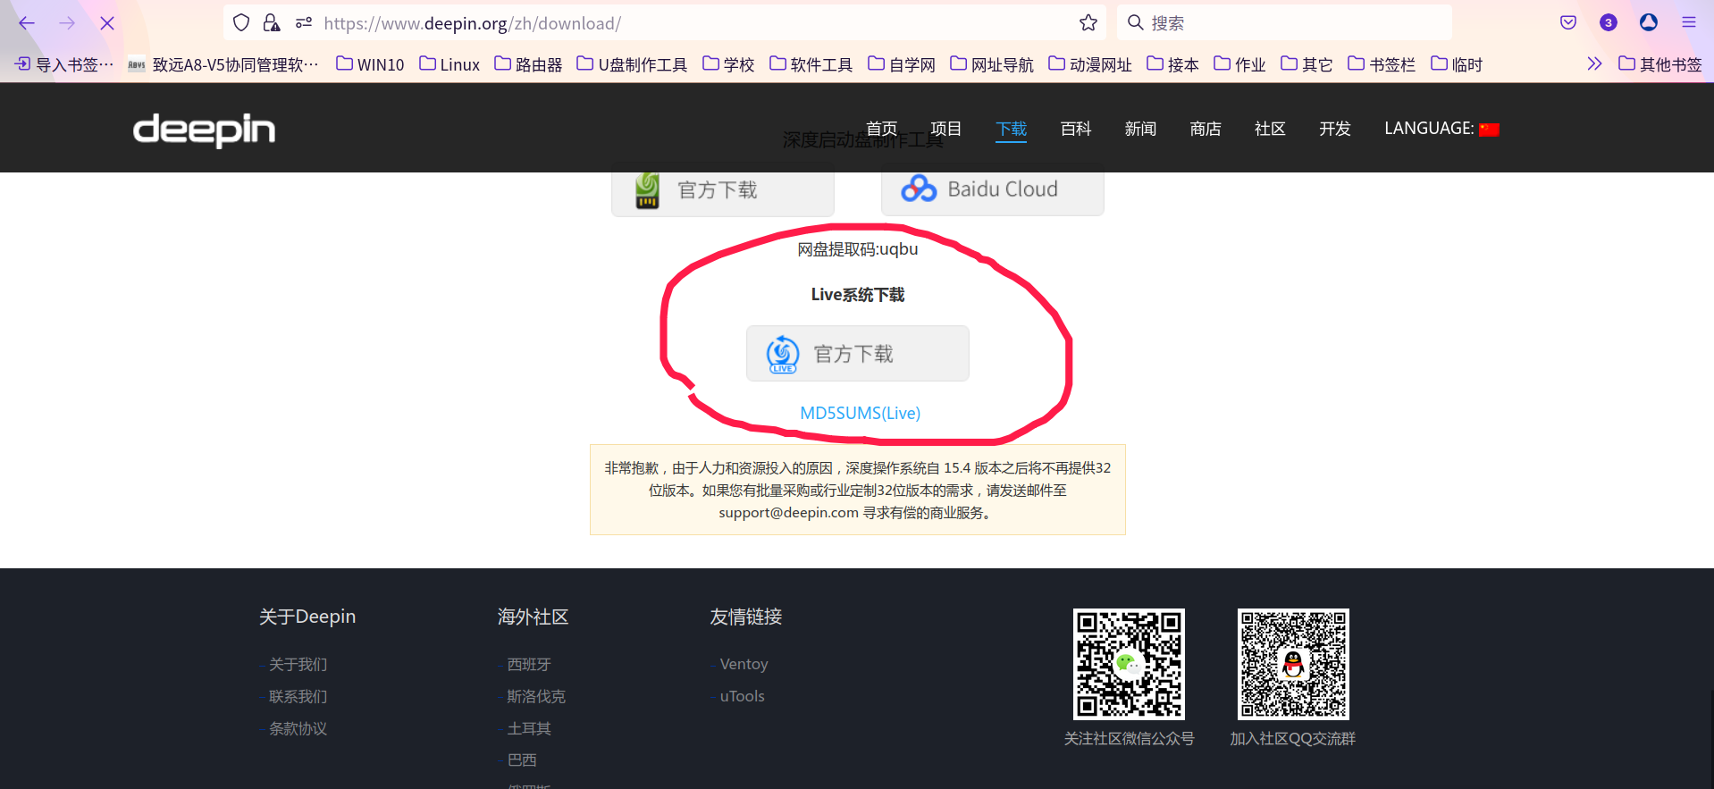Open the 其它 bookmark folder
The height and width of the screenshot is (789, 1714).
coord(1307,64)
